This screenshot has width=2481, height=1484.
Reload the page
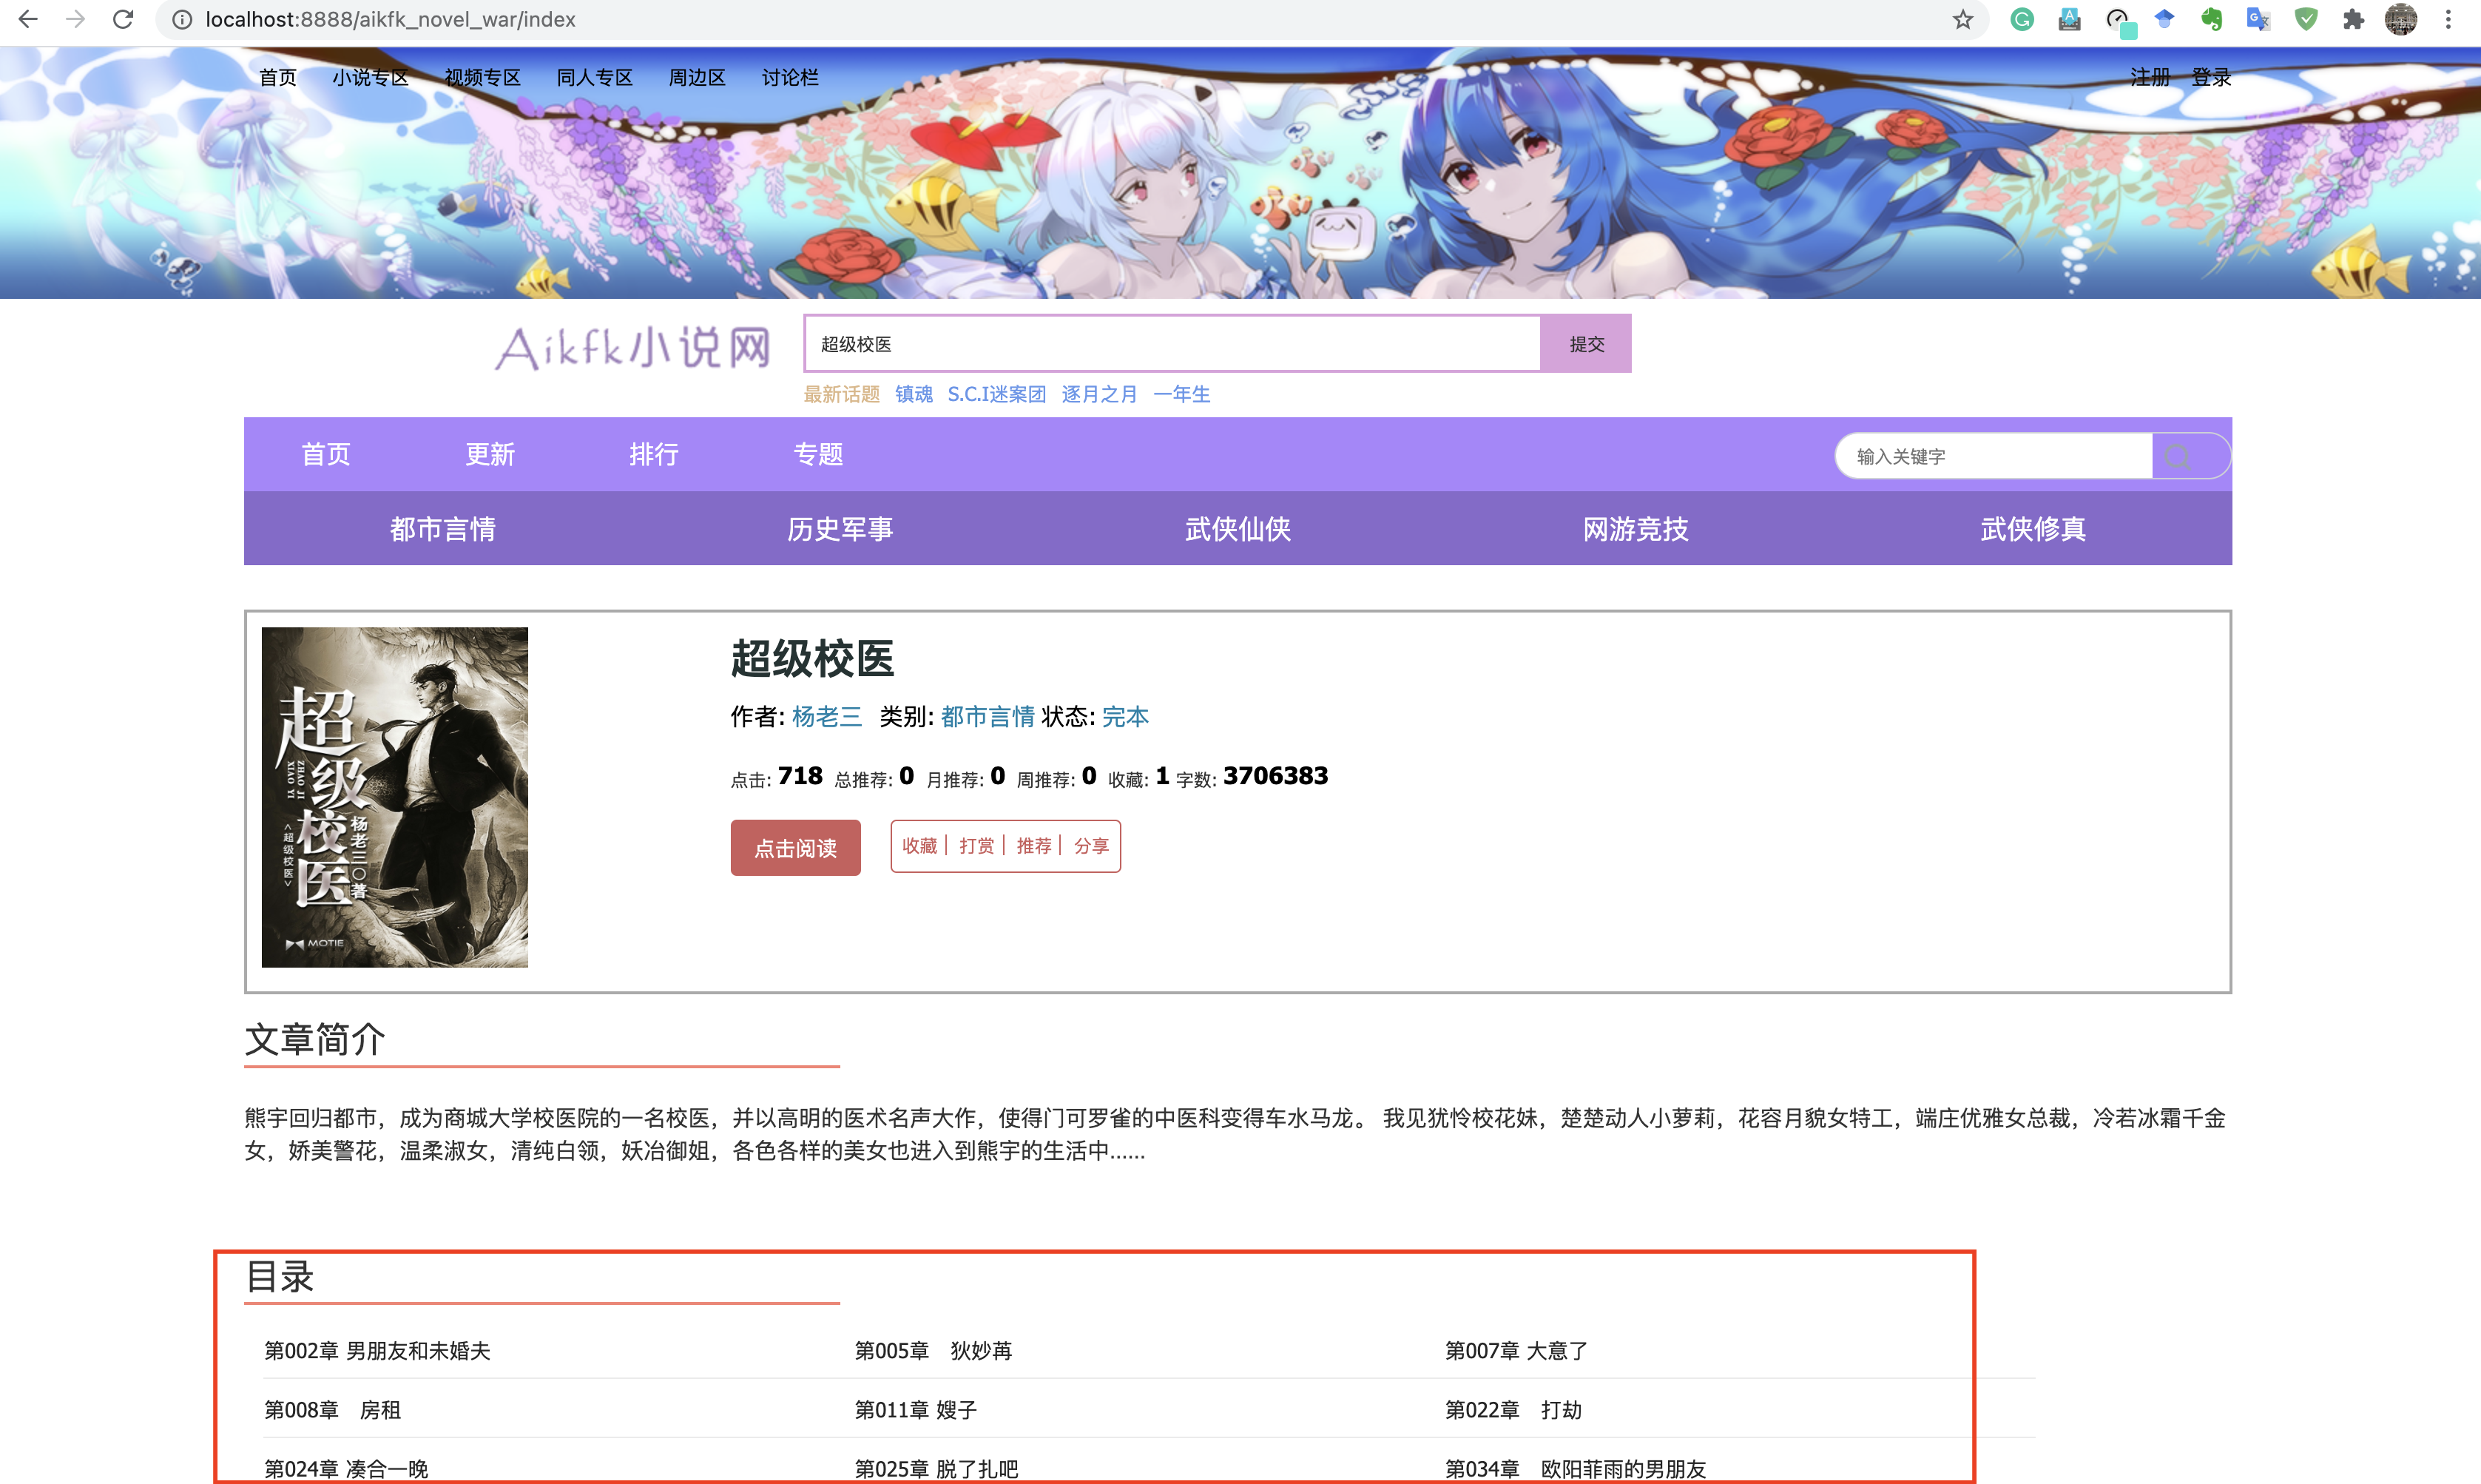[x=123, y=19]
